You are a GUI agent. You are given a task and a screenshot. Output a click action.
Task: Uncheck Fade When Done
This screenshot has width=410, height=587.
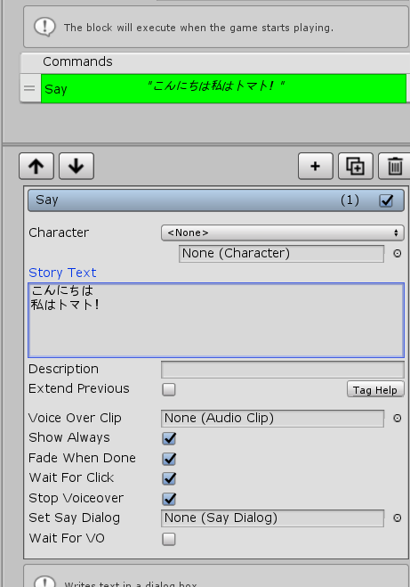[x=169, y=459]
